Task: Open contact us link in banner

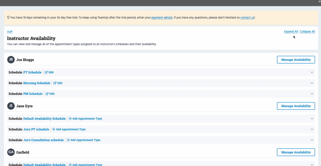Action: click(x=247, y=17)
